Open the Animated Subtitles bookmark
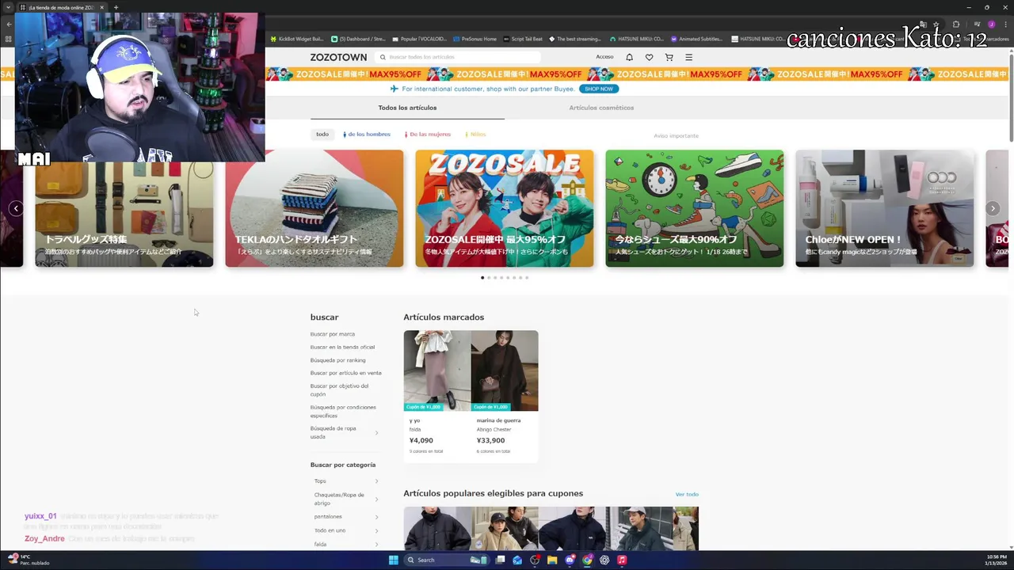 [696, 39]
